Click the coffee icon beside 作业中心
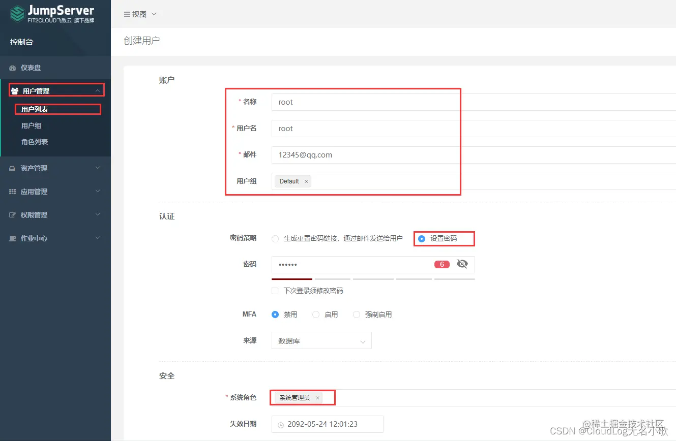The height and width of the screenshot is (441, 676). (x=13, y=239)
